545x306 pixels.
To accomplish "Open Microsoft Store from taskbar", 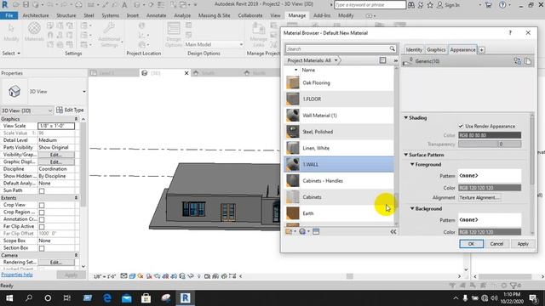I will (x=146, y=298).
